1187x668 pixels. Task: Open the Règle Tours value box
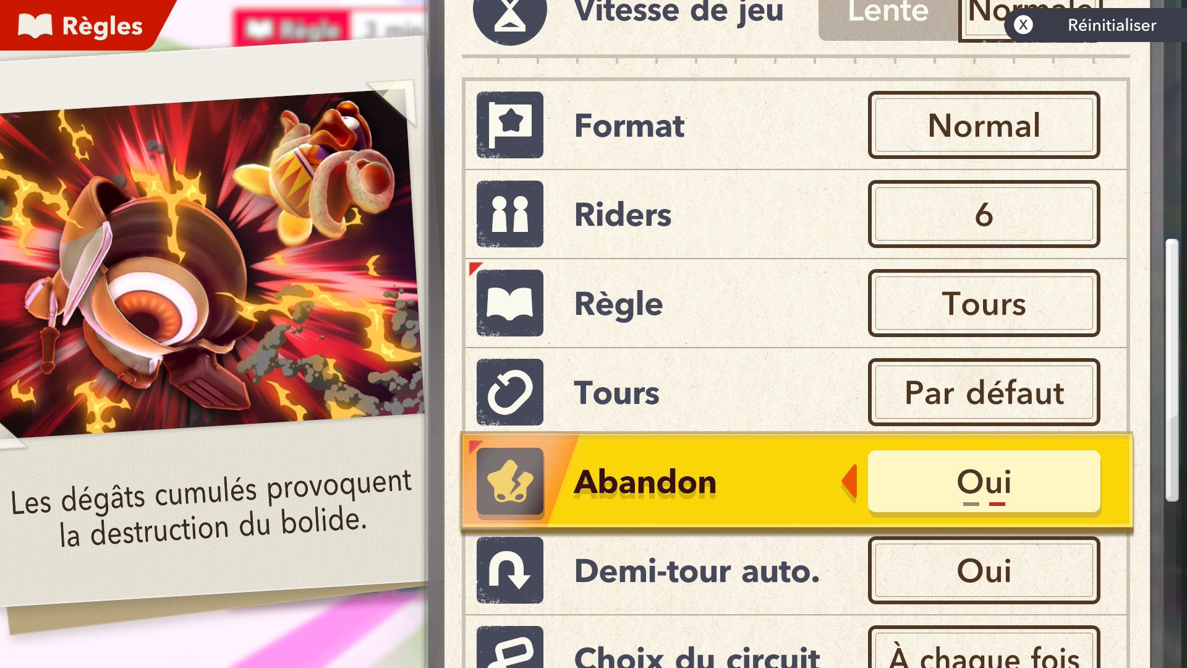point(984,303)
